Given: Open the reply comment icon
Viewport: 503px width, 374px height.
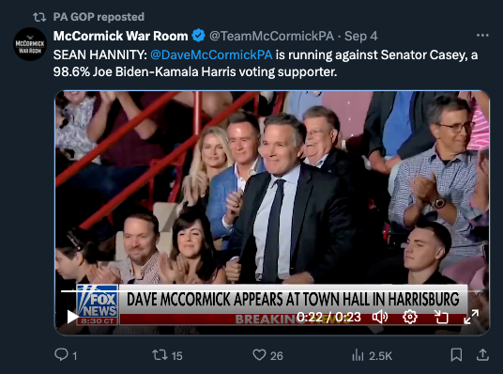Looking at the screenshot, I should point(61,354).
